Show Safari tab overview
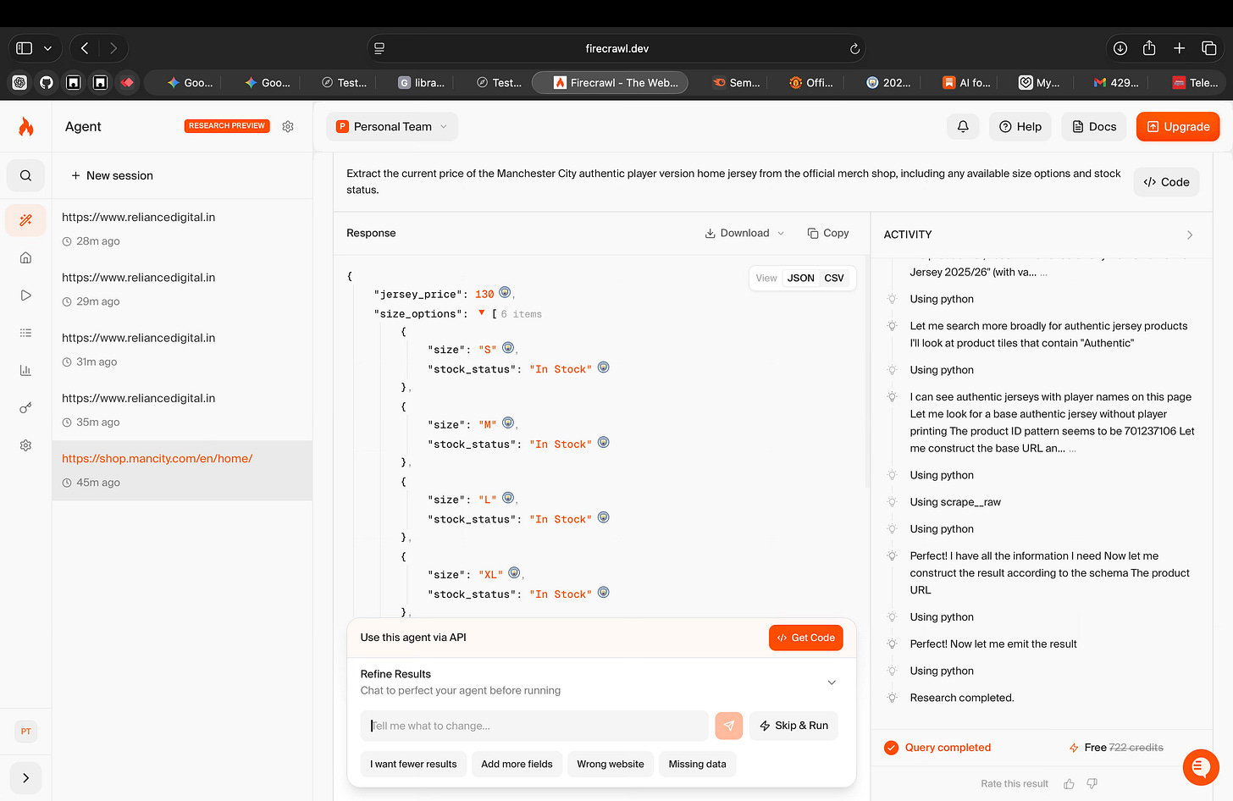 [x=1209, y=48]
